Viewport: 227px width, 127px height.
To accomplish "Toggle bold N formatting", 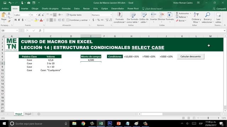I will tap(16, 20).
